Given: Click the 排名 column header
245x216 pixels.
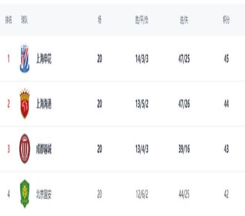Looking at the screenshot, I should coord(9,20).
